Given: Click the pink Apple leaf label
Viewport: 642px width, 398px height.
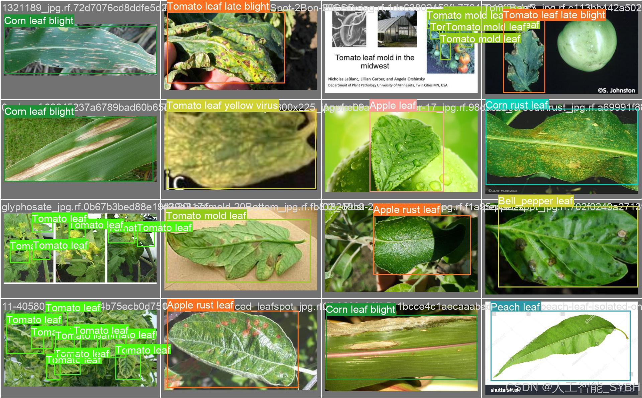Looking at the screenshot, I should [393, 106].
